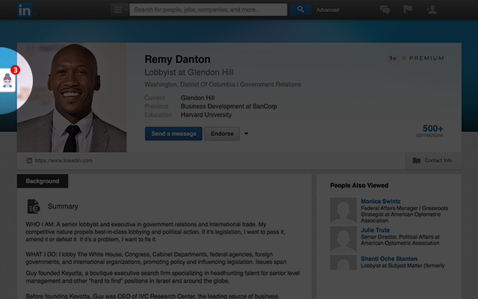Image resolution: width=478 pixels, height=299 pixels.
Task: Expand the arrow next to Endorse
Action: [246, 134]
